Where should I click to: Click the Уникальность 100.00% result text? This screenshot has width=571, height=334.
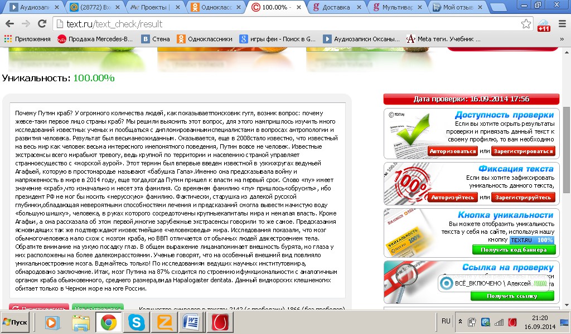click(x=58, y=78)
